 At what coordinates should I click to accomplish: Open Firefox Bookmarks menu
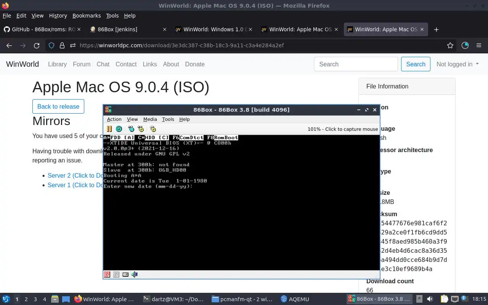(x=87, y=16)
